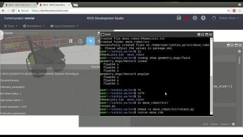Click the ROS Development Studio title
The height and width of the screenshot is (137, 243).
(x=105, y=18)
